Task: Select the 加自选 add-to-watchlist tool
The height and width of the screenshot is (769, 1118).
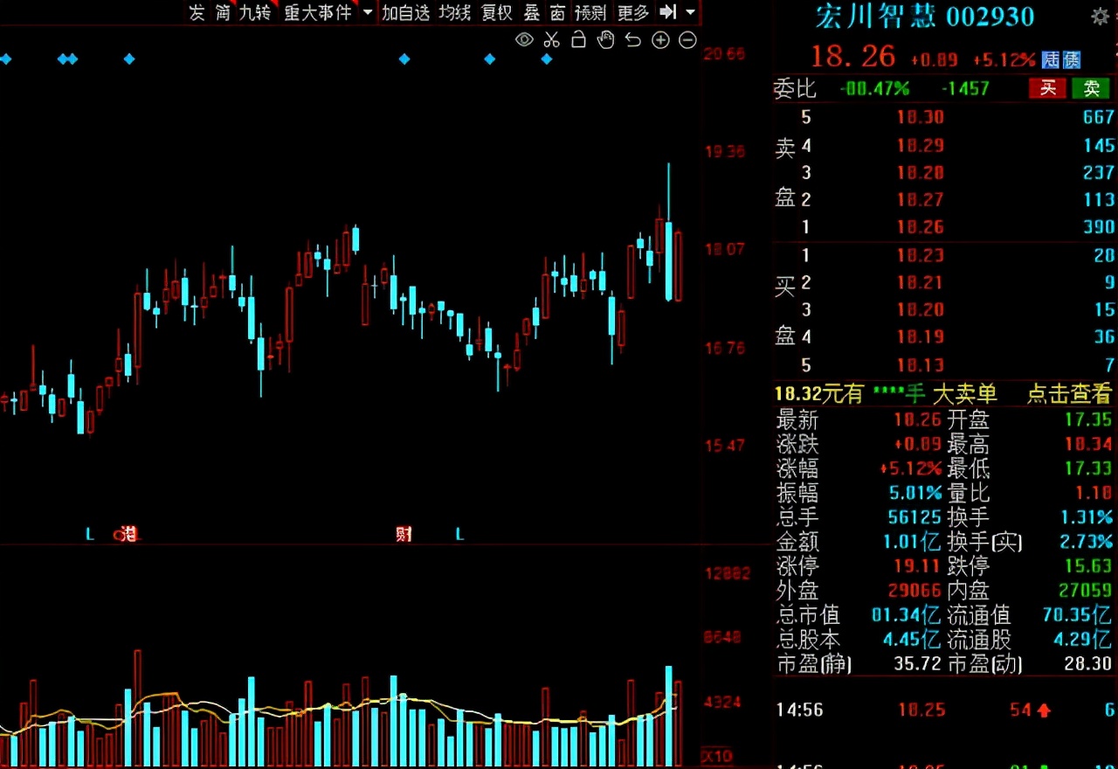Action: (x=405, y=13)
